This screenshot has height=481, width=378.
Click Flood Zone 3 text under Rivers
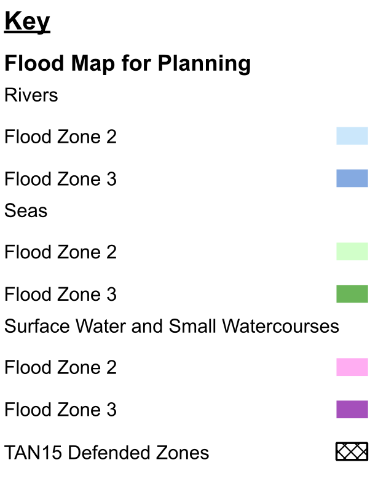[x=60, y=179]
